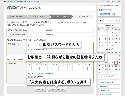Click column header letter P in authentication grid
Screen dimensions: 125x96
tap(90, 64)
